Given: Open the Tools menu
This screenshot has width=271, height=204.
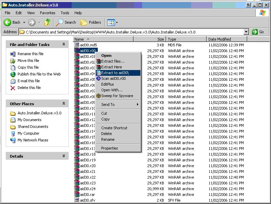Looking at the screenshot, I should point(65,13).
